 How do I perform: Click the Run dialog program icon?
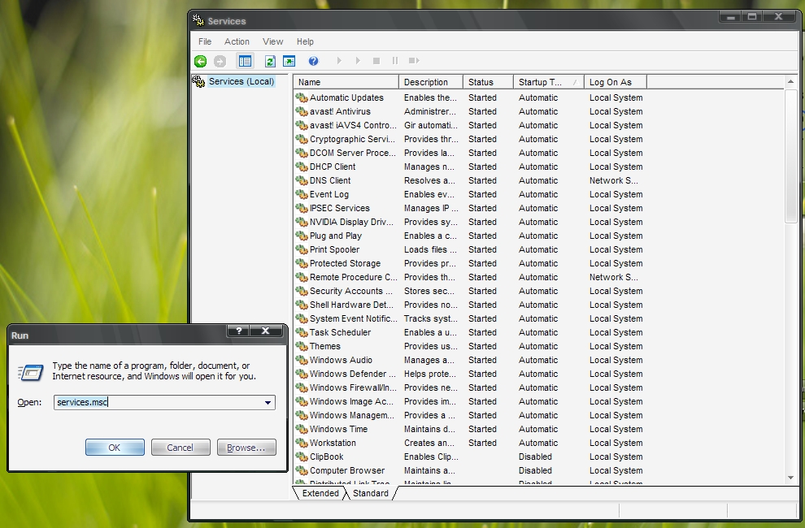[x=31, y=372]
